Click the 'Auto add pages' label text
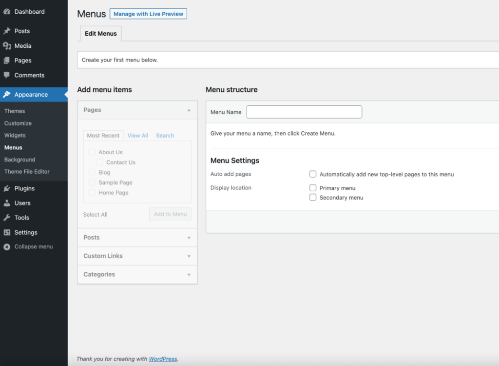 coord(230,174)
